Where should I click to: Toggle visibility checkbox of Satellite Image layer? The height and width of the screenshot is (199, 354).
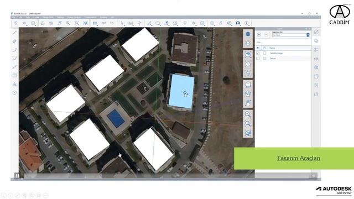258,53
